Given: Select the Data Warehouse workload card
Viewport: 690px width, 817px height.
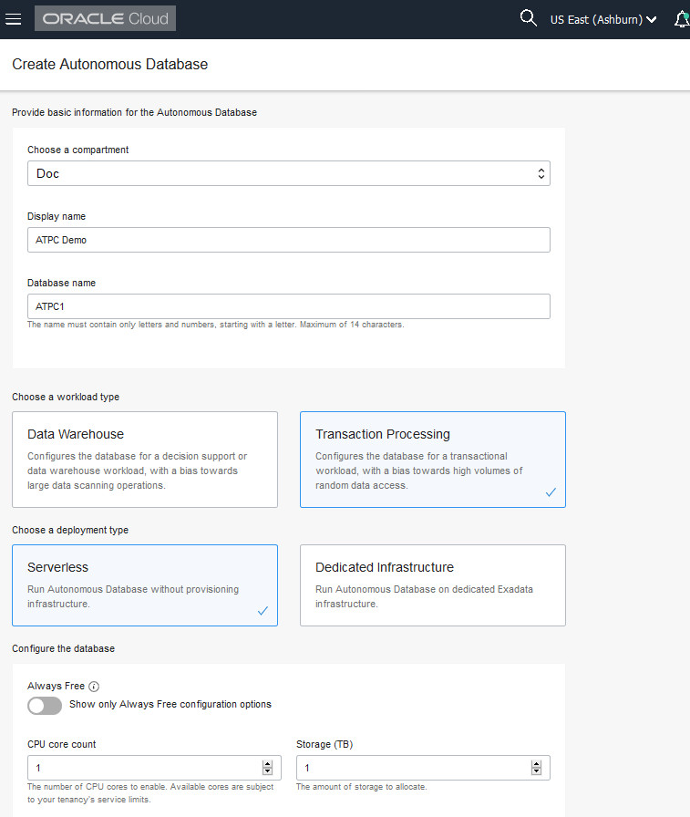Looking at the screenshot, I should tap(145, 460).
